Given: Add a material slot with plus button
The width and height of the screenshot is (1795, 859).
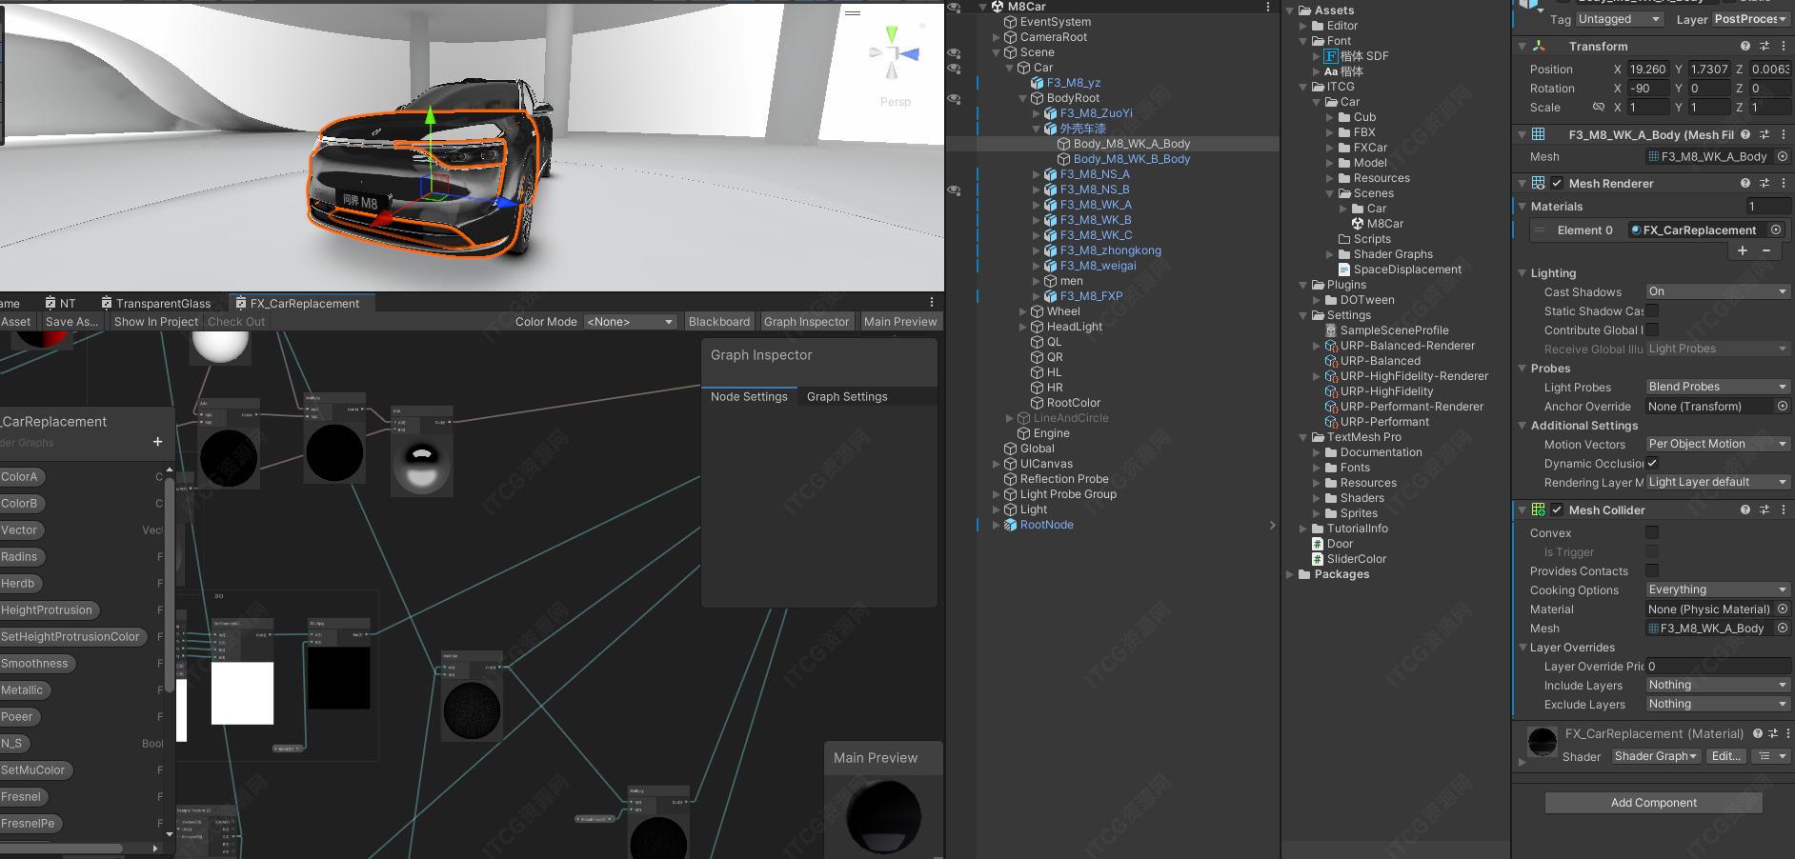Looking at the screenshot, I should coord(1743,250).
